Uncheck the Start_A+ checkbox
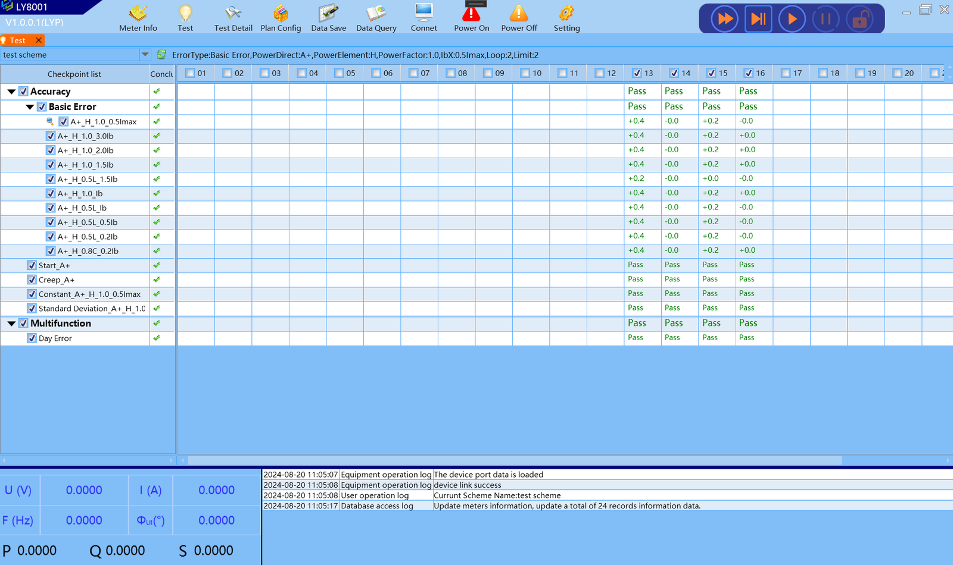The height and width of the screenshot is (565, 953). (32, 265)
